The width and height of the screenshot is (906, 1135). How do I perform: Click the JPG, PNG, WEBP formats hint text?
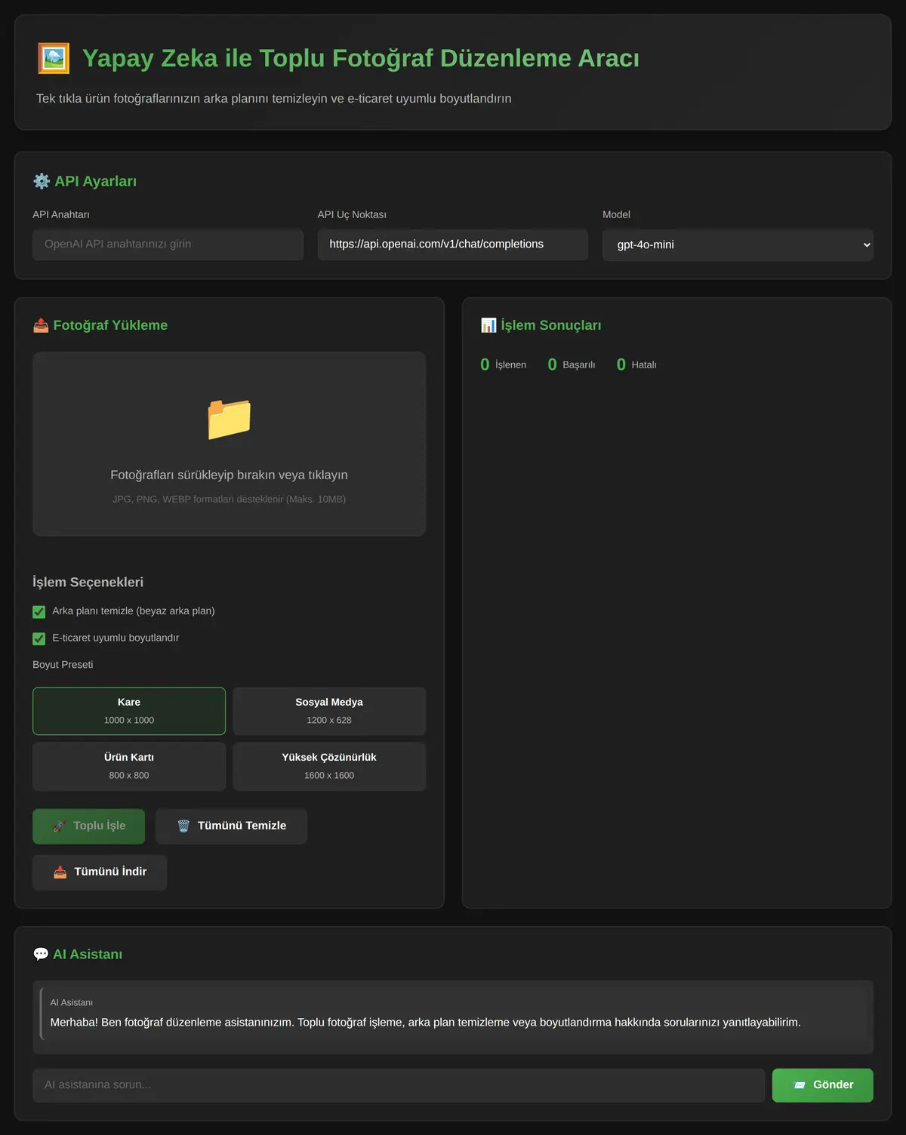pos(230,500)
